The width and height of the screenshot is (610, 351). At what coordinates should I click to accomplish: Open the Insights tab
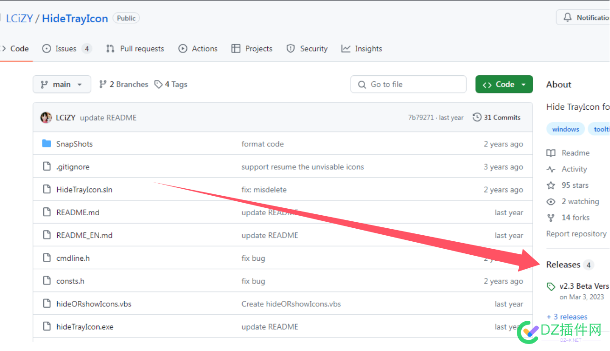click(362, 48)
